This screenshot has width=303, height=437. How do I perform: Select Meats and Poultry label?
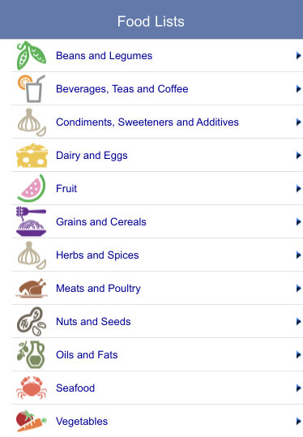tap(98, 289)
